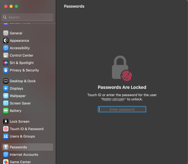Select the Passwords key icon
188x164 pixels.
tap(6, 147)
